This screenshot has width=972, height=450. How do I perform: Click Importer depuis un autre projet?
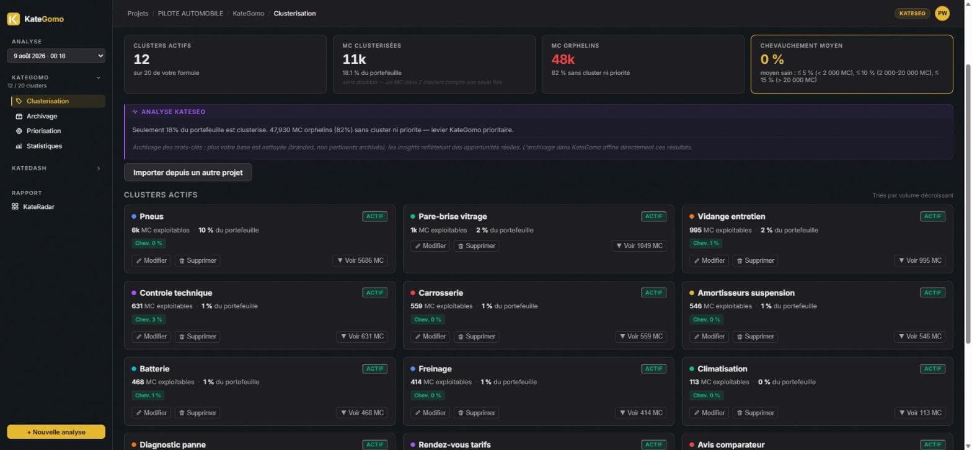188,172
